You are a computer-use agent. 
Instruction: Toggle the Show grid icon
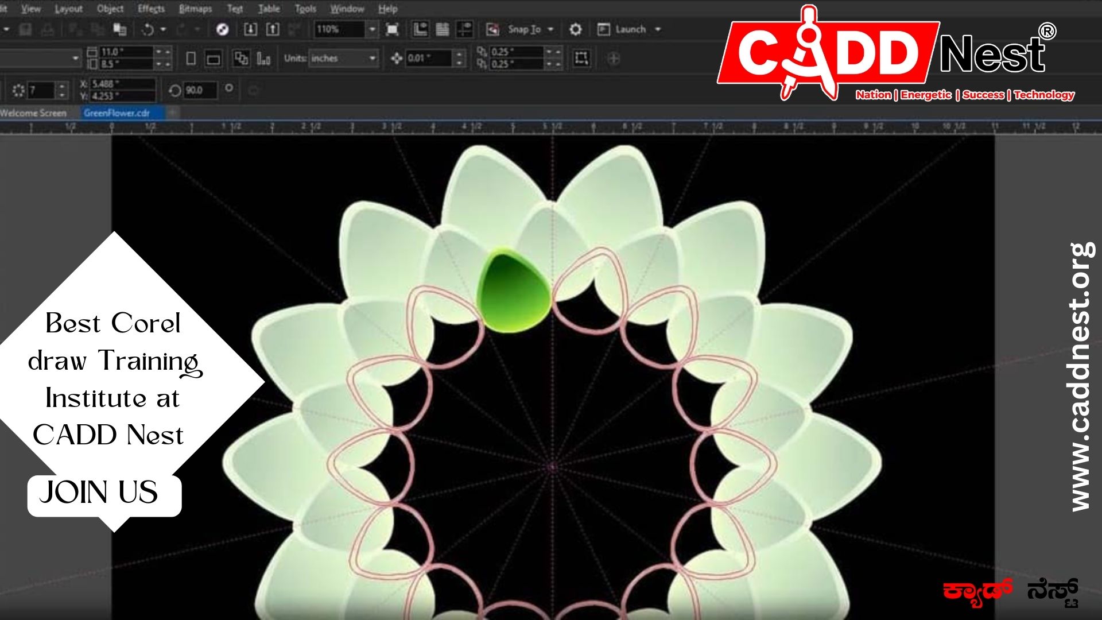click(443, 29)
